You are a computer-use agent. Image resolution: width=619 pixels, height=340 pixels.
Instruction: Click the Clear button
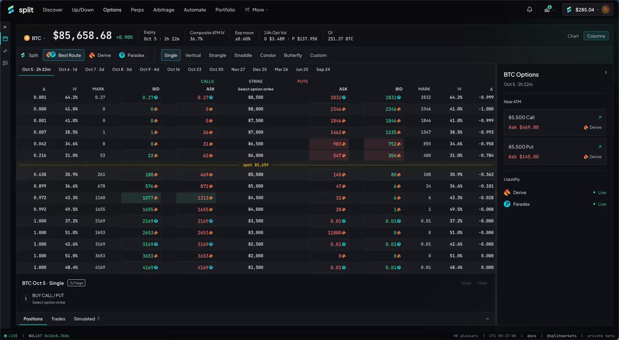[482, 283]
